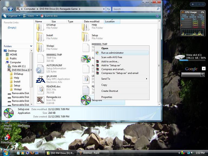Select the go_ez.exe EA icon

click(40, 80)
